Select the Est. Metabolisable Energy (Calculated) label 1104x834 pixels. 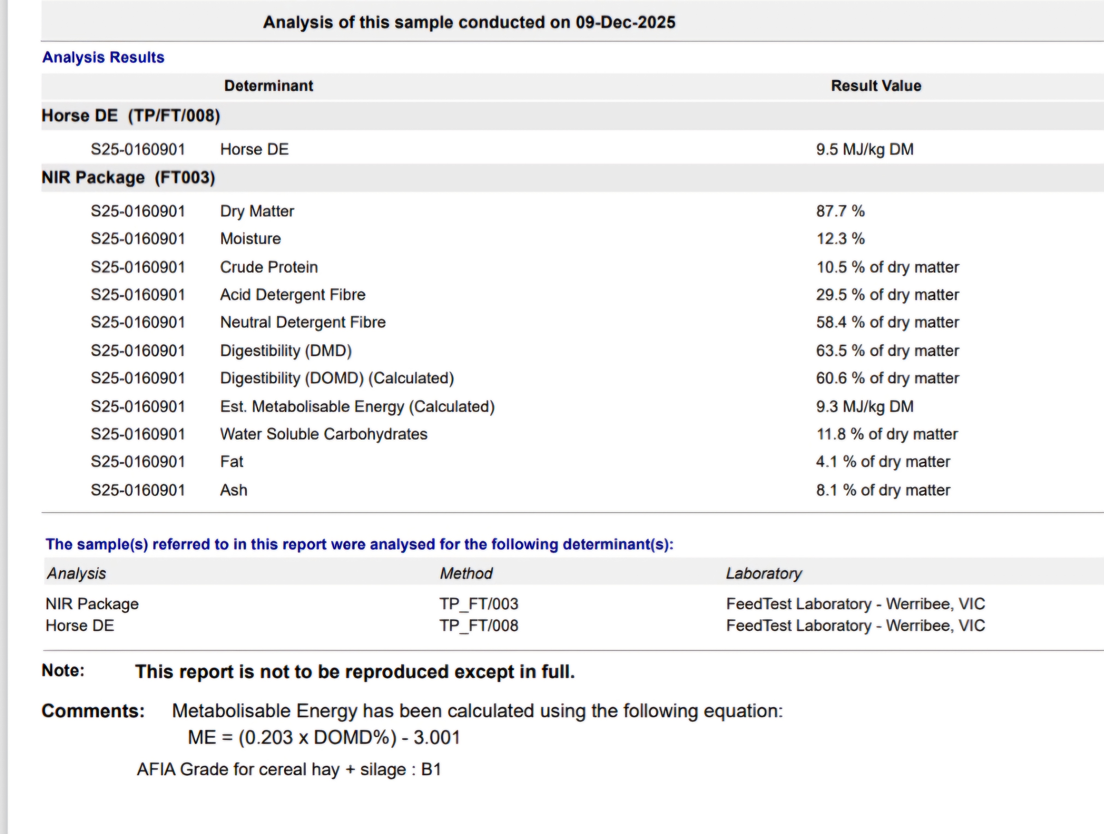357,407
